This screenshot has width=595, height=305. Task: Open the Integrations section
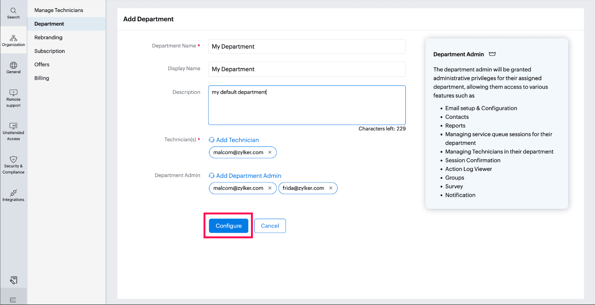pyautogui.click(x=13, y=195)
